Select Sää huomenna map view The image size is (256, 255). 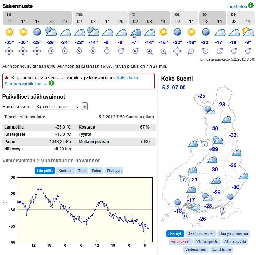[201, 233]
